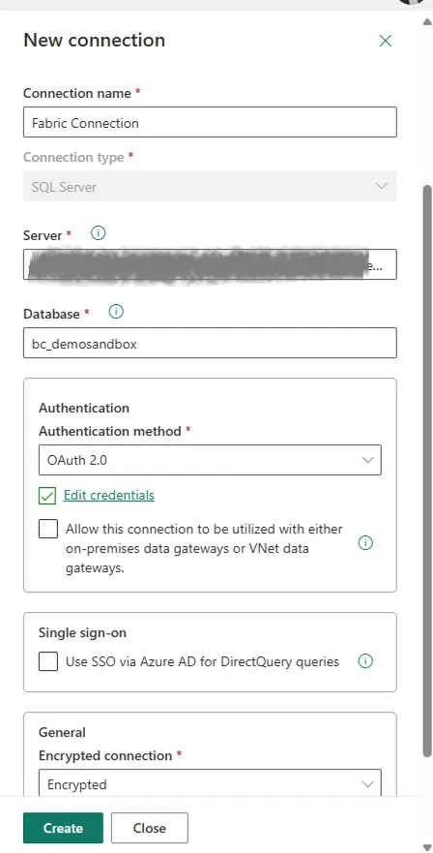The height and width of the screenshot is (853, 433).
Task: Close the New connection panel with X icon
Action: point(386,41)
